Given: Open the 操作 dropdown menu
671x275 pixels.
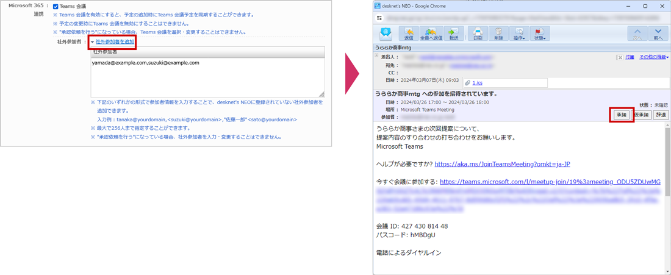Looking at the screenshot, I should click(519, 34).
